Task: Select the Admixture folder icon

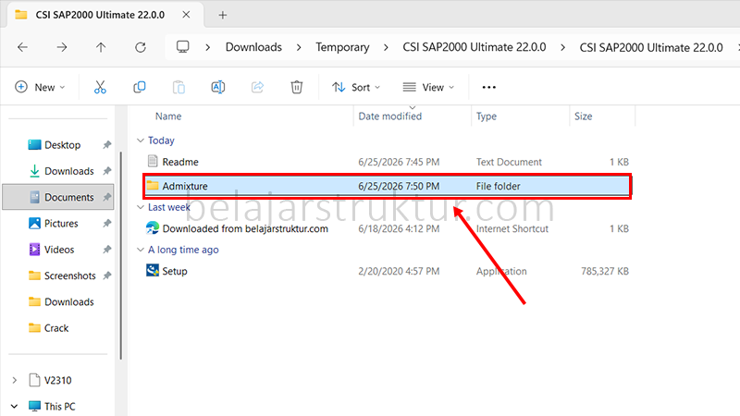Action: (153, 186)
